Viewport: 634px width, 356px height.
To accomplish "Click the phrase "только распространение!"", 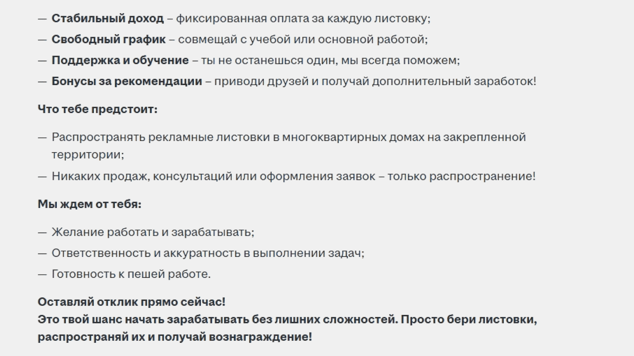I will 461,176.
